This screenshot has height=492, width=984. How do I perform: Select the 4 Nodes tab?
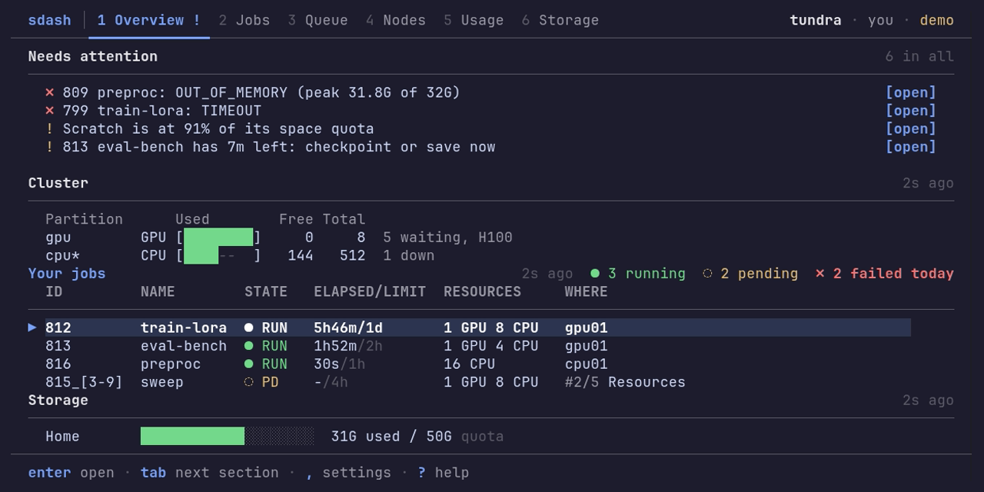(395, 20)
